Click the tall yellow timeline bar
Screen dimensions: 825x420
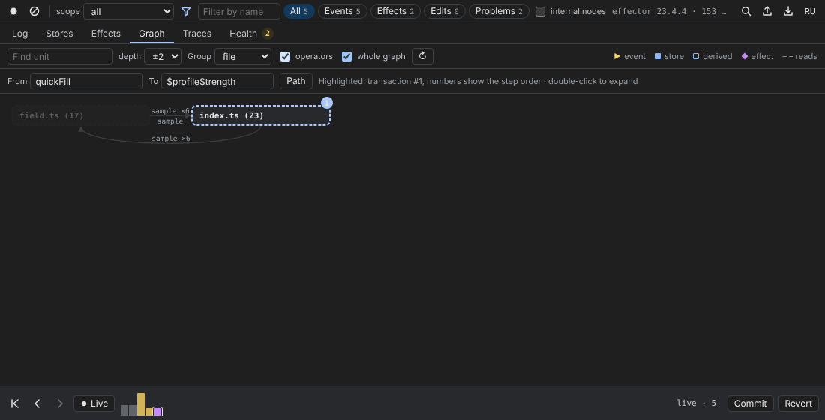pos(141,404)
